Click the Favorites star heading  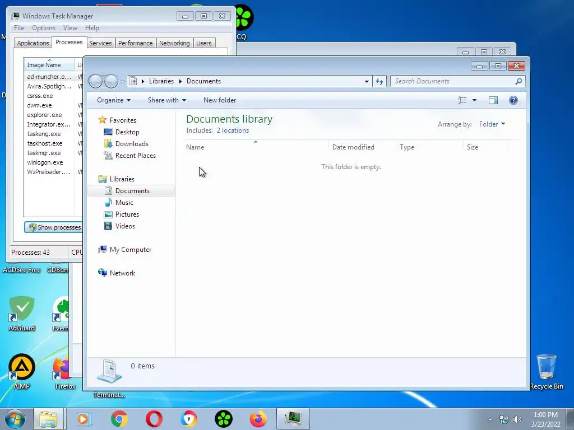pyautogui.click(x=123, y=120)
